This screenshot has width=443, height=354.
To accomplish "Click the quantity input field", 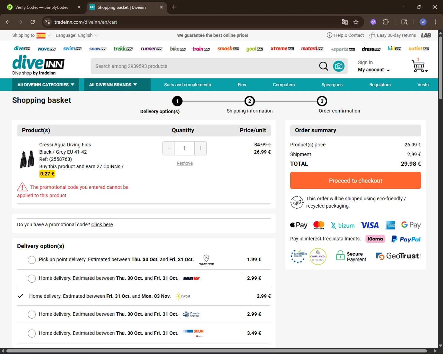I will [x=185, y=148].
